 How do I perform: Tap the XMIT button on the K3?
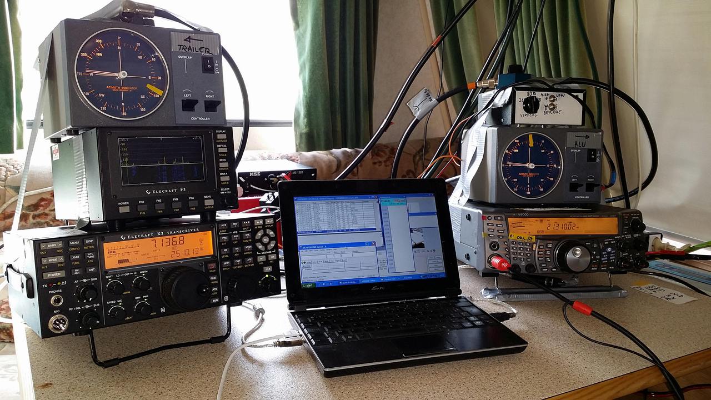click(75, 257)
